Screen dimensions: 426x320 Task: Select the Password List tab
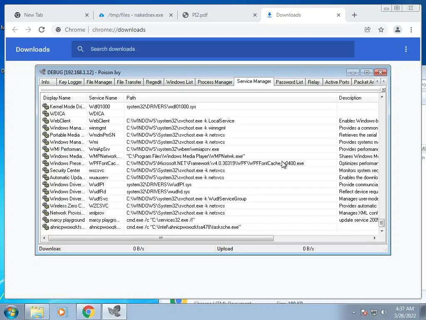[x=290, y=82]
